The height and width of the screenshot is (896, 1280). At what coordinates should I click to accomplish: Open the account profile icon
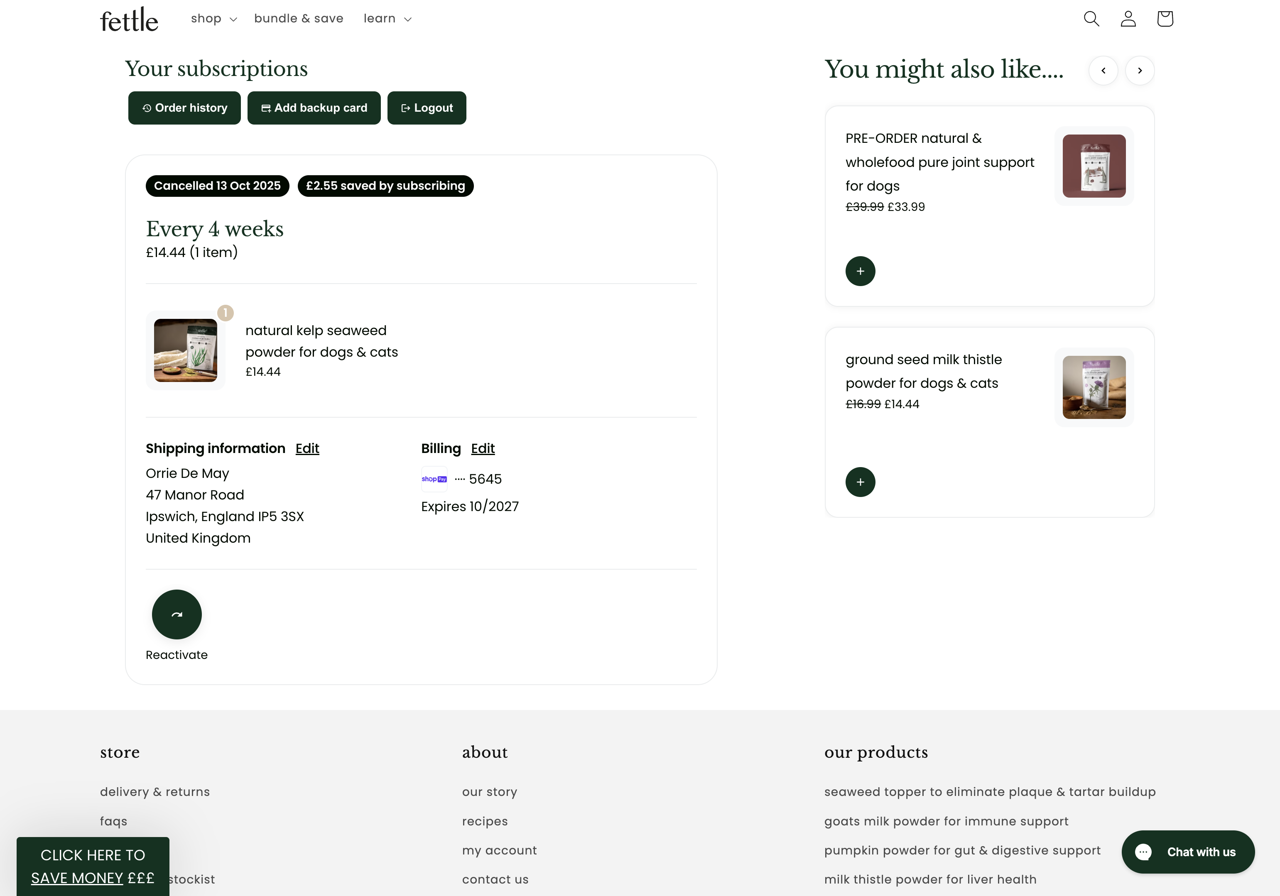coord(1128,19)
